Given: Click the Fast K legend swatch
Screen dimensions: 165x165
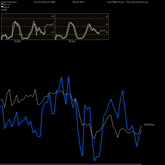Looking at the screenshot, I should (x=2, y=7).
